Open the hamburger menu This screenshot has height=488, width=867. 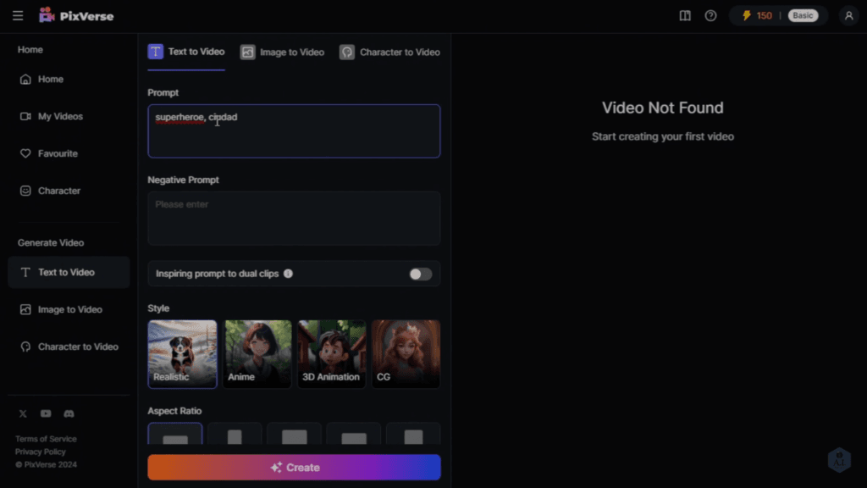pyautogui.click(x=17, y=14)
